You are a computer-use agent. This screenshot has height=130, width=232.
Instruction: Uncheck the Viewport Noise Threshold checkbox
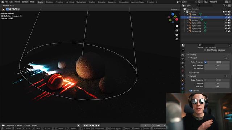coord(206,62)
